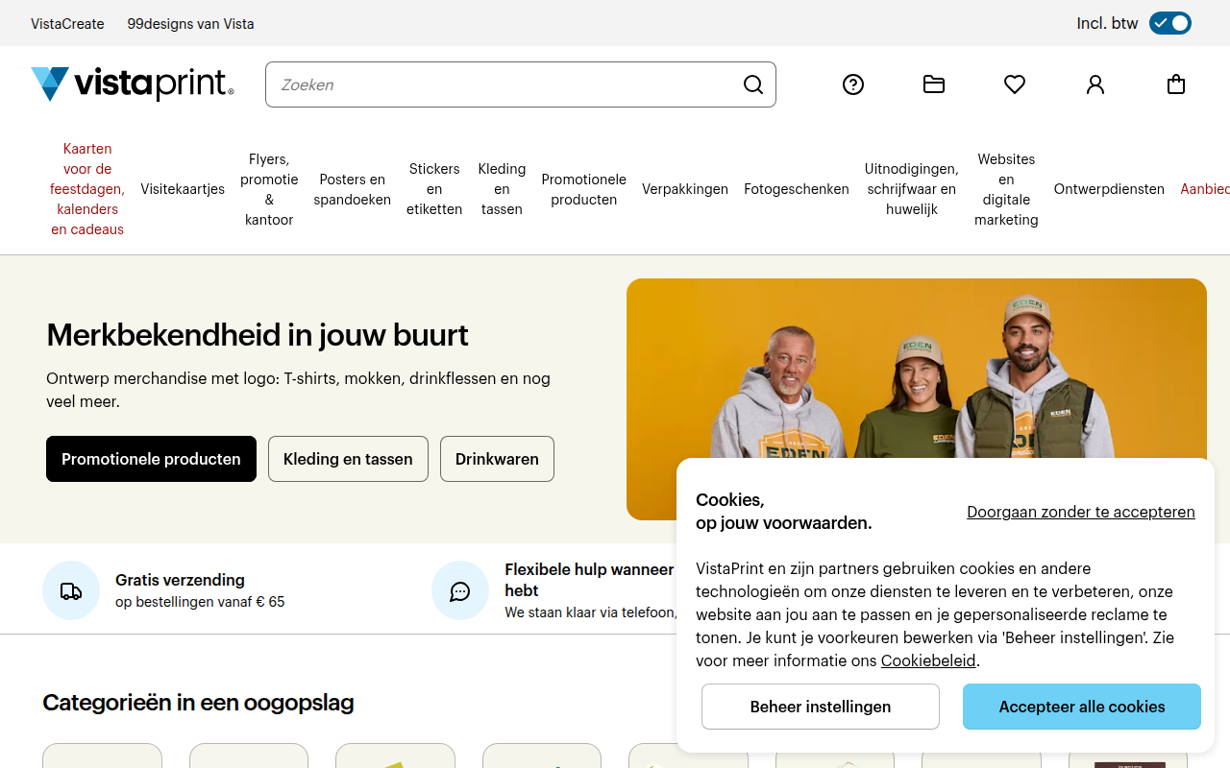Click Doorgaan zonder te accepteren link
Viewport: 1230px width, 768px height.
click(x=1081, y=512)
